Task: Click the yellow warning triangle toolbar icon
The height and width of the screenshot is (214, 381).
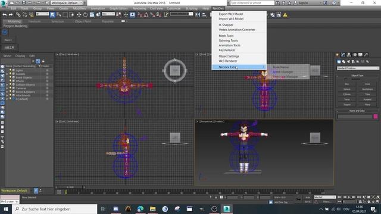Action: click(285, 15)
